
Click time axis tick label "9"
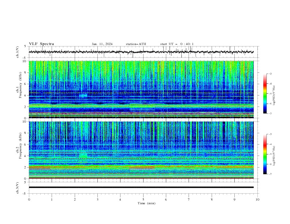234,199
